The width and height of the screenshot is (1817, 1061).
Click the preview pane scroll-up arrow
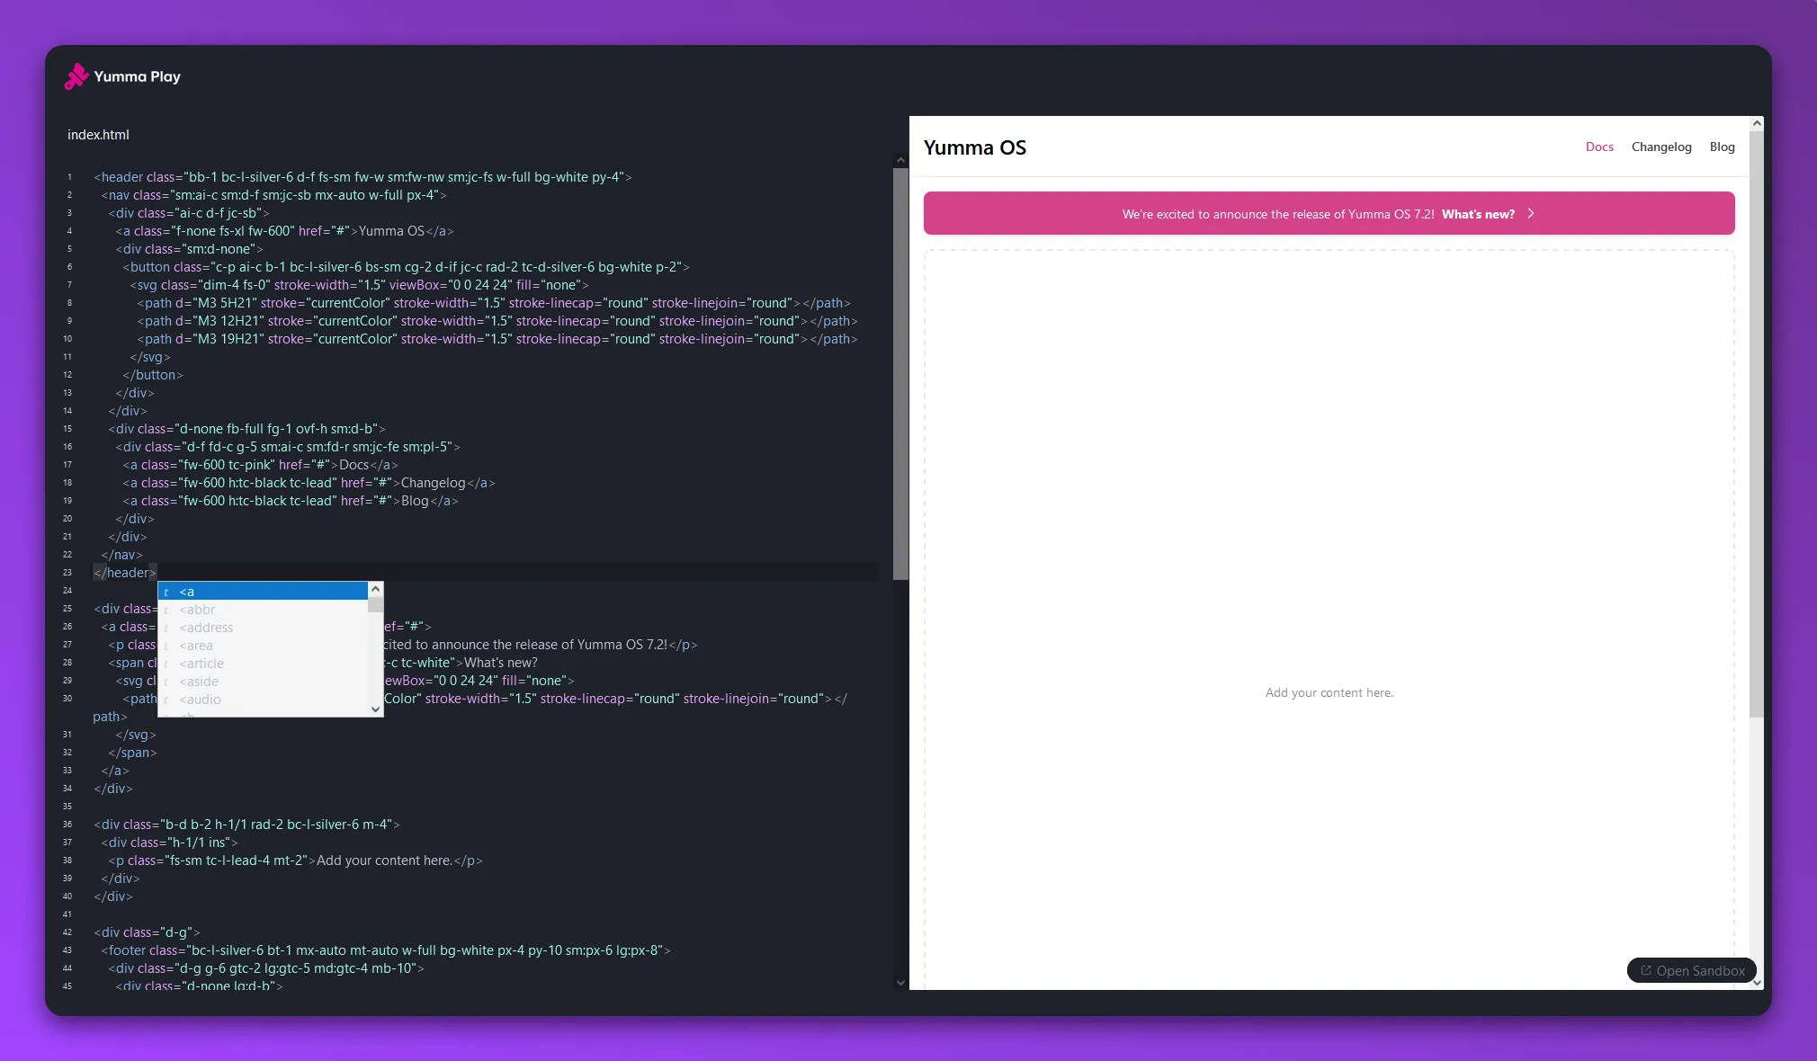pyautogui.click(x=1757, y=123)
